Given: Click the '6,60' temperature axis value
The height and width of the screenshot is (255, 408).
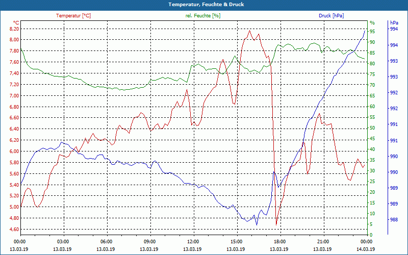Looking at the screenshot, I should 14,118.
